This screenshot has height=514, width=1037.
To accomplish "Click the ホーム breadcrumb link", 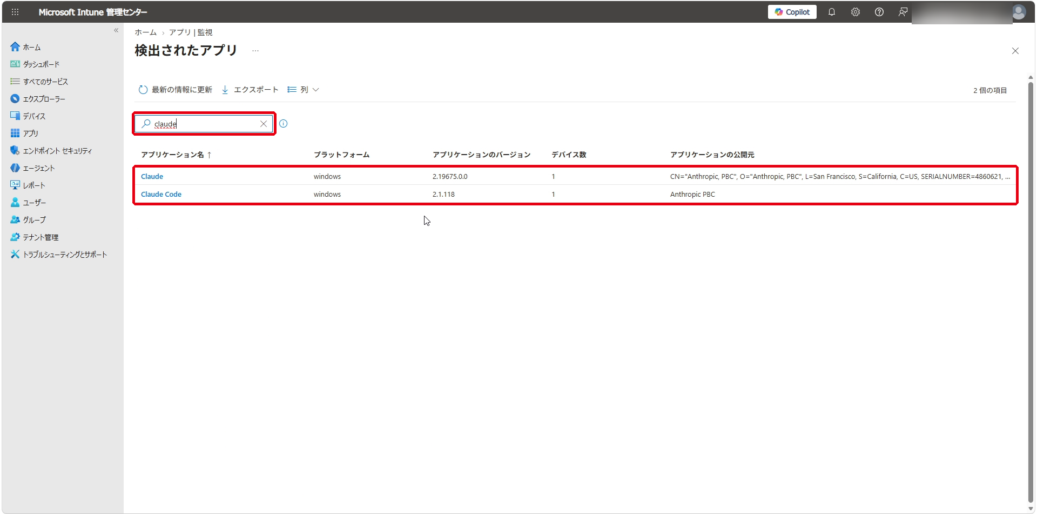I will click(x=145, y=32).
